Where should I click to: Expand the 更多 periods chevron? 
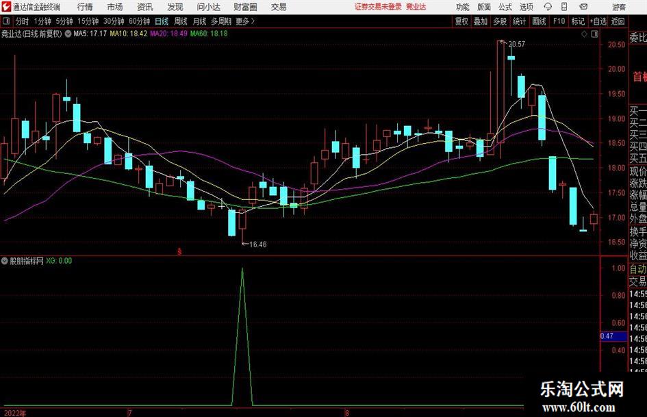[x=246, y=21]
